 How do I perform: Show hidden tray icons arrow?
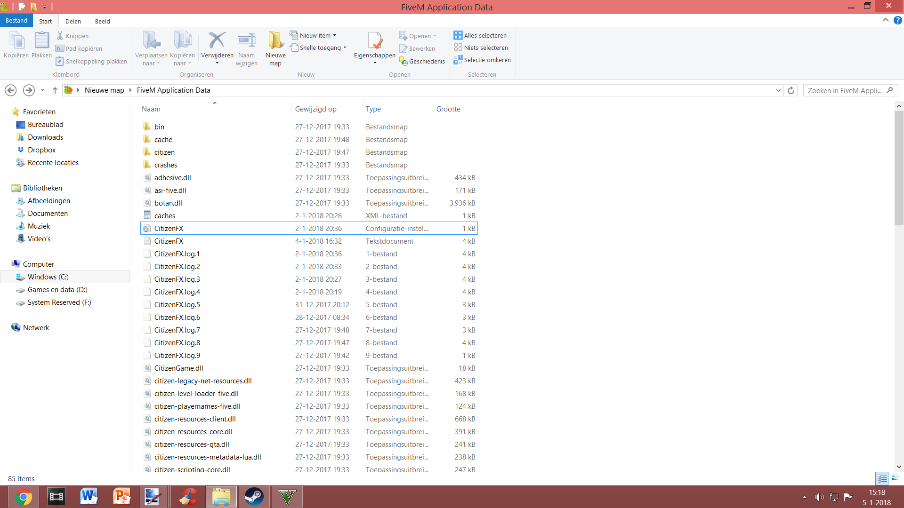click(804, 497)
